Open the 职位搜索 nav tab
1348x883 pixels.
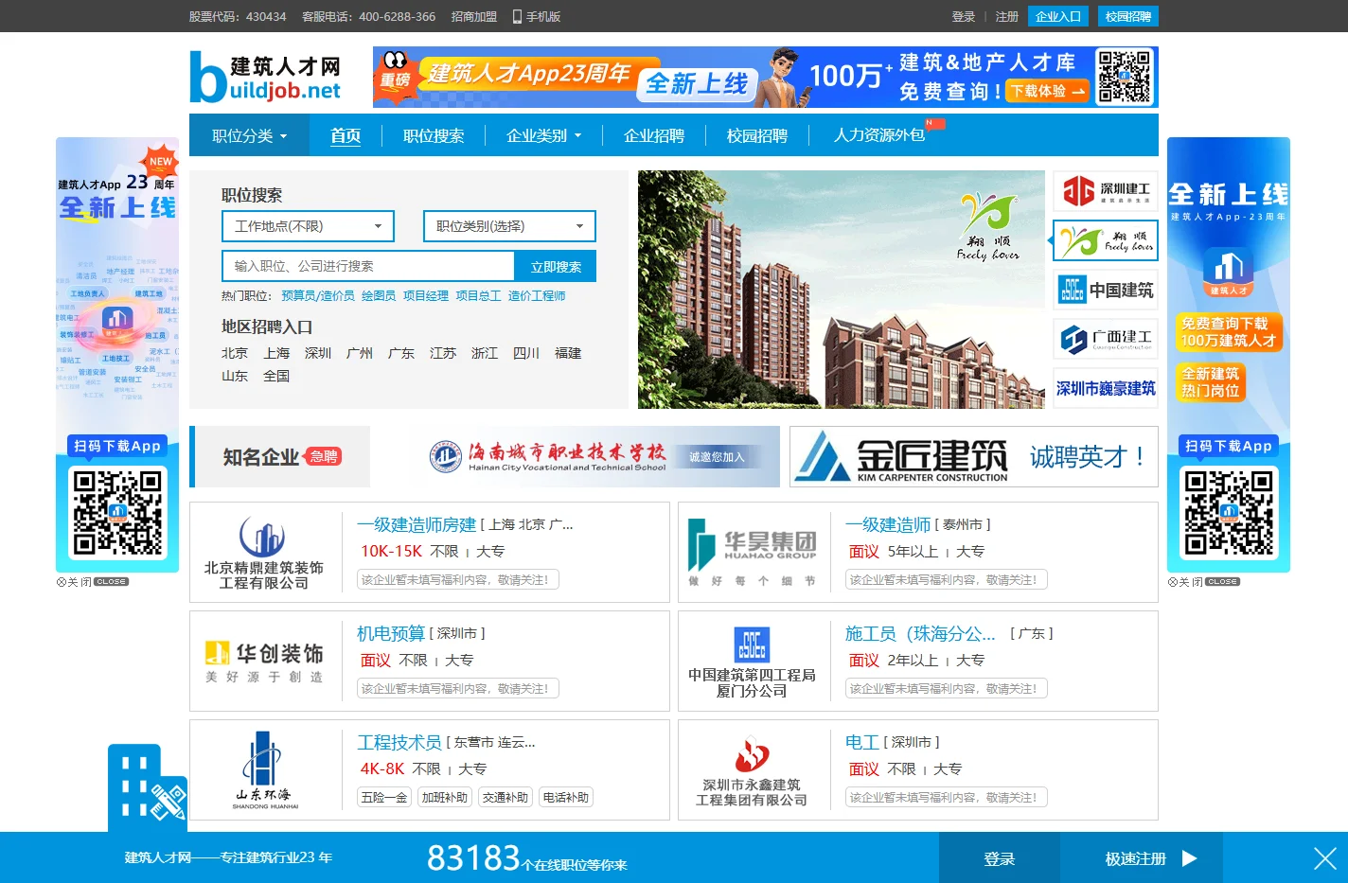tap(434, 135)
